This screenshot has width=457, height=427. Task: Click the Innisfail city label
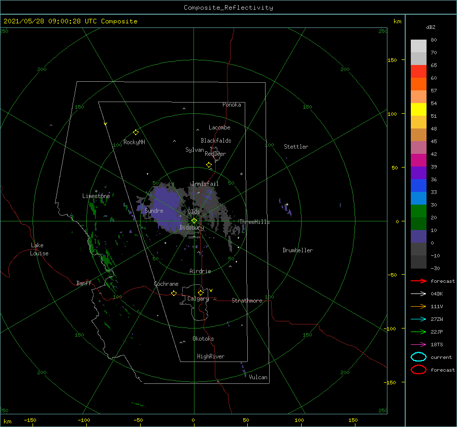coord(205,184)
